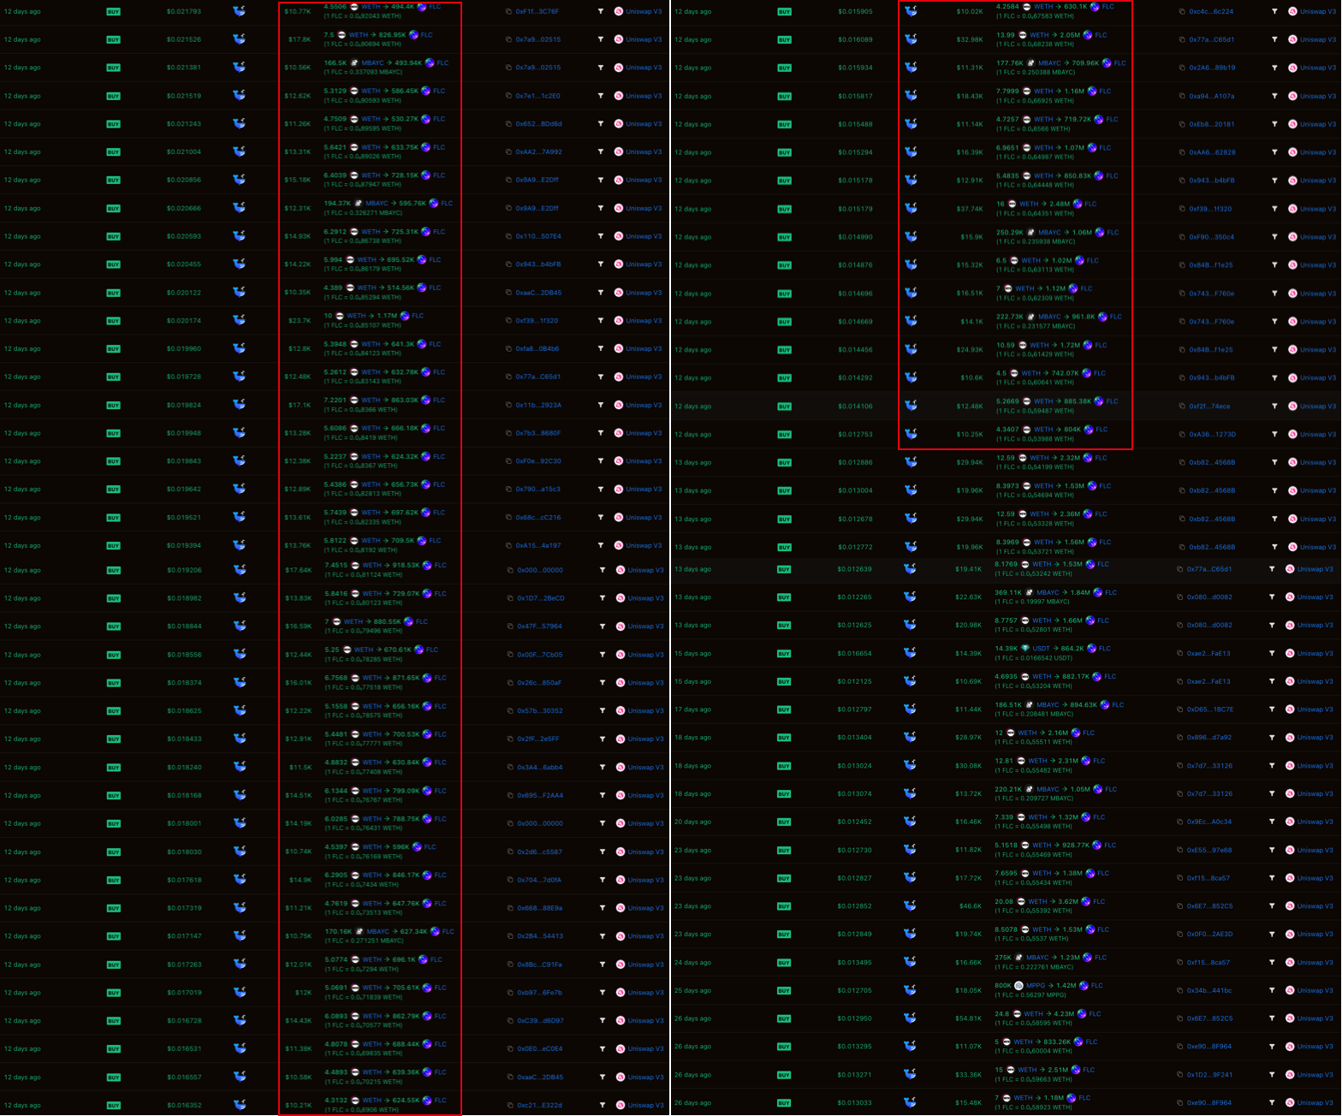Open wallet address link 0xF90...350c4
1342x1116 pixels.
point(1211,237)
